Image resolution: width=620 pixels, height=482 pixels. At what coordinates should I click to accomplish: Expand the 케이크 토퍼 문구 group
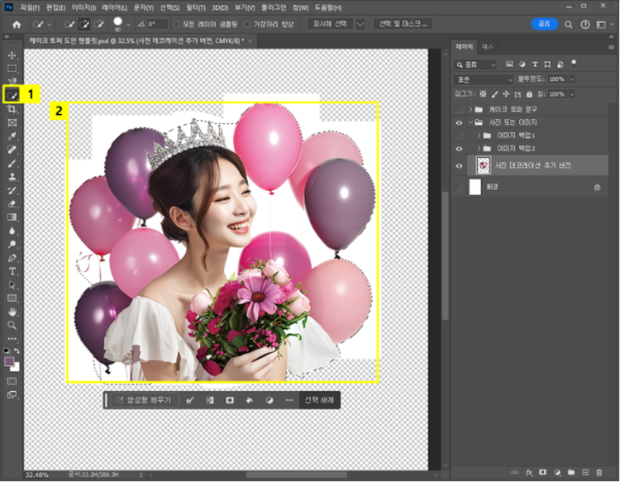[x=471, y=109]
